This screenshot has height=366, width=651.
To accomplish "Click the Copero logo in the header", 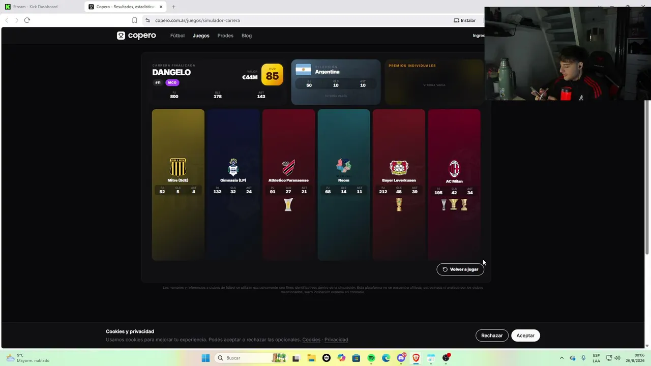I will click(136, 36).
